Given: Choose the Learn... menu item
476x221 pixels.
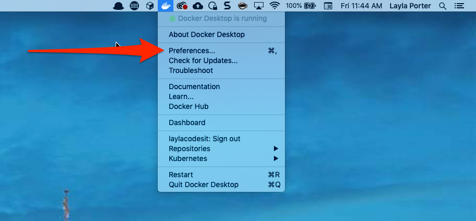Looking at the screenshot, I should pyautogui.click(x=222, y=96).
